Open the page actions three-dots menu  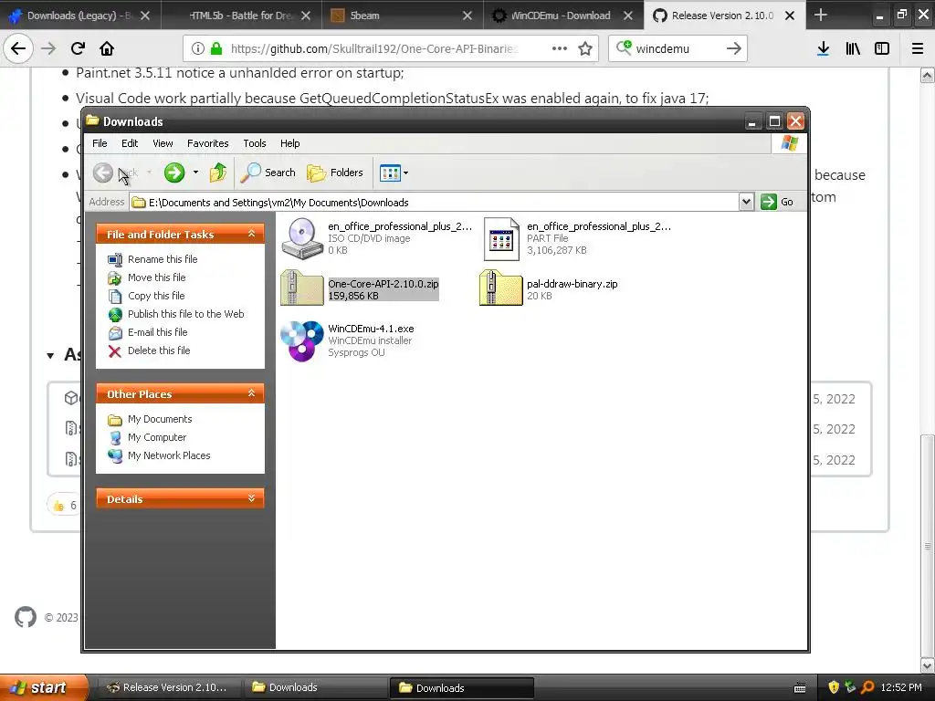click(560, 48)
